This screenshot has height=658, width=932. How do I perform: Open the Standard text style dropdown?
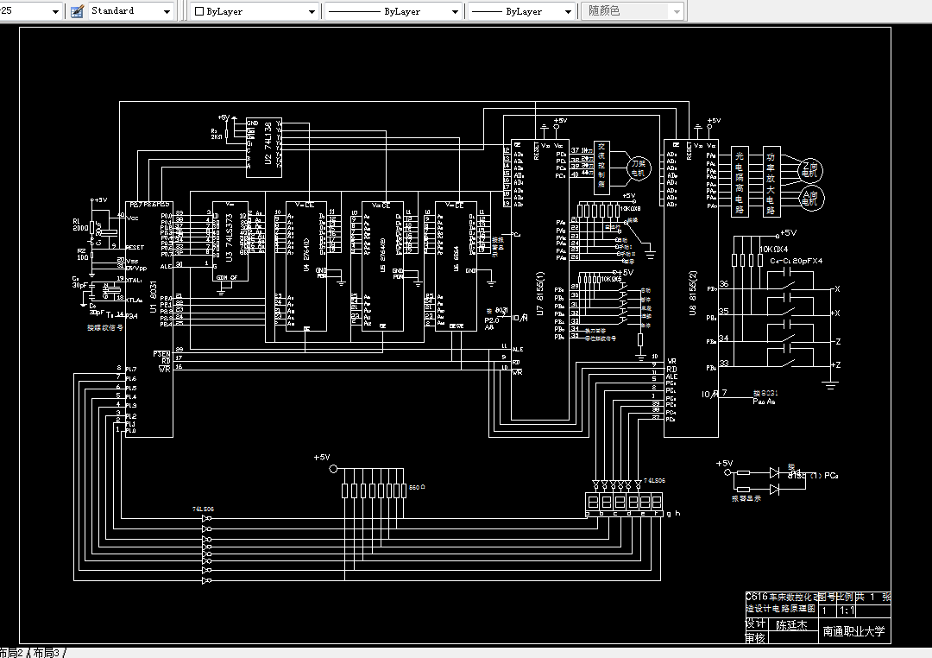point(130,11)
